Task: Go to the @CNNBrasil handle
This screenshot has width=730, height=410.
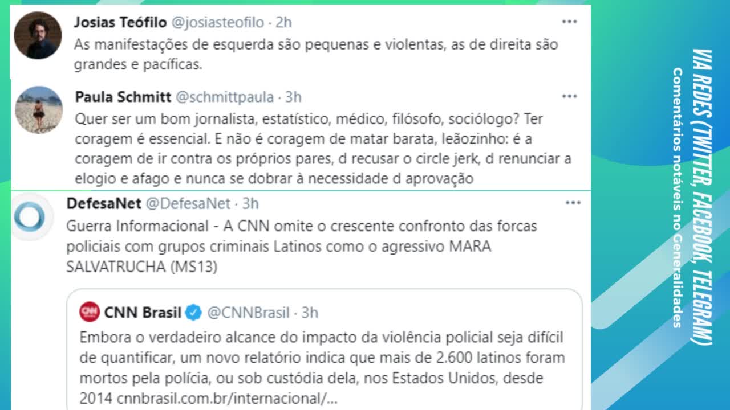Action: click(248, 313)
